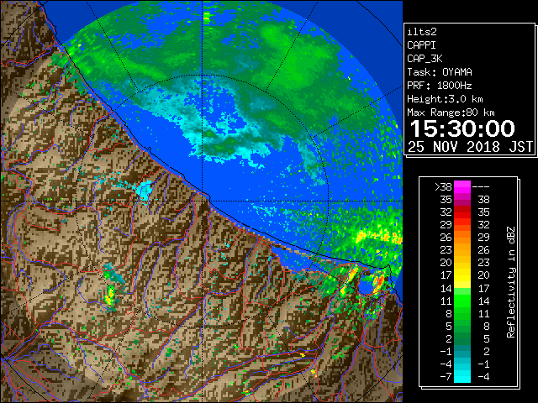This screenshot has width=538, height=403.
Task: Select the ilts2 radar name text
Action: coord(422,32)
